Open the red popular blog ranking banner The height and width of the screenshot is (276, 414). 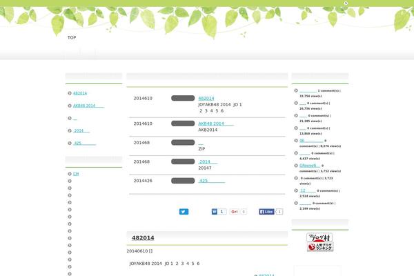pyautogui.click(x=320, y=247)
